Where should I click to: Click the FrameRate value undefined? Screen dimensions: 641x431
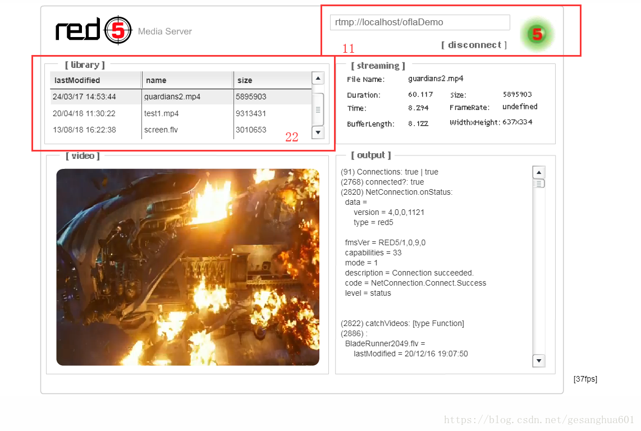coord(520,107)
